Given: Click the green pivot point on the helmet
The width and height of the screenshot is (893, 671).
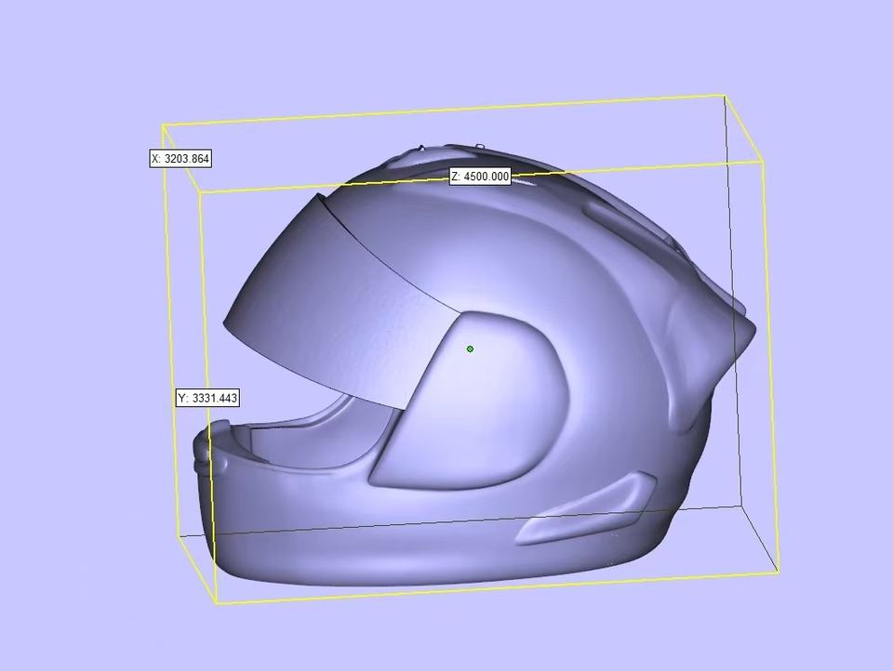Looking at the screenshot, I should [470, 349].
